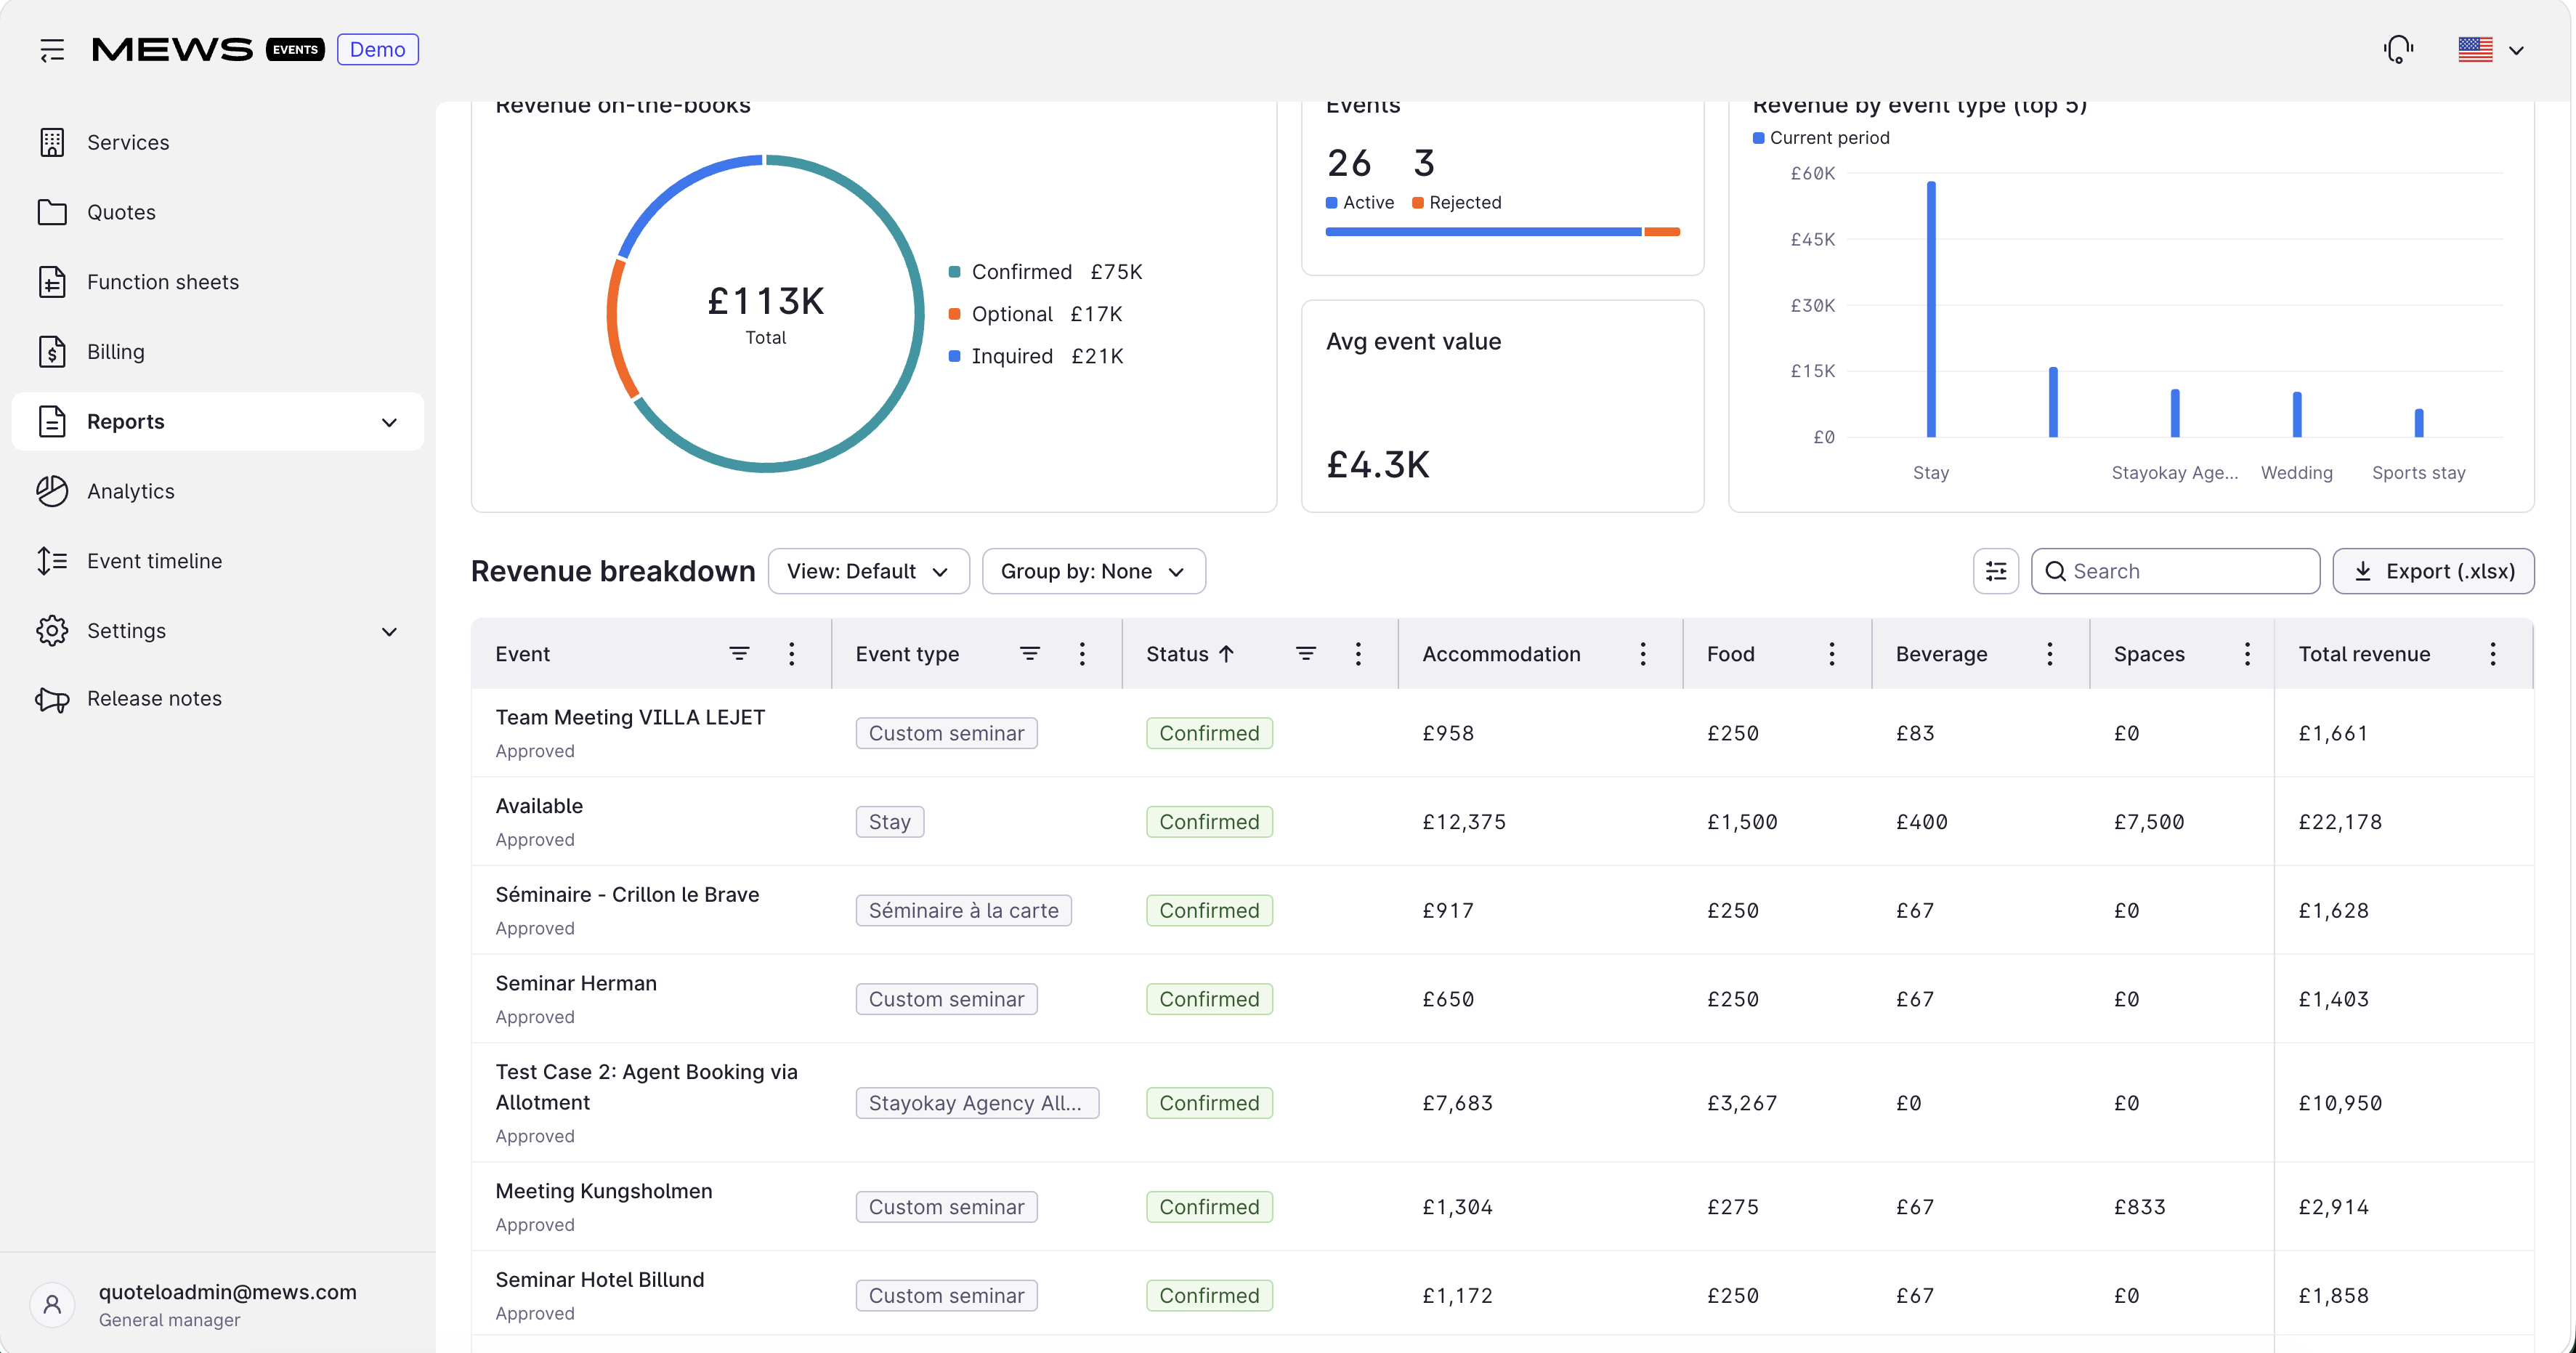Open the Group by: None dropdown
The height and width of the screenshot is (1353, 2576).
[x=1093, y=571]
